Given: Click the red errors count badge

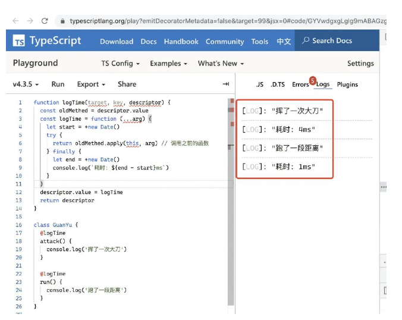Looking at the screenshot, I should tap(312, 80).
